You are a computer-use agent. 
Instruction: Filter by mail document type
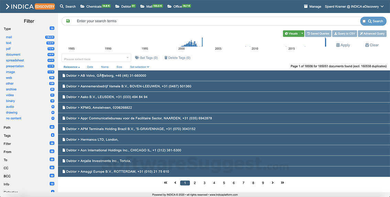[x=9, y=37]
